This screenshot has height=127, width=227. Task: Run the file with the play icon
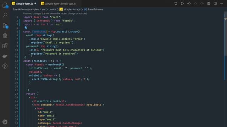[x=182, y=4]
